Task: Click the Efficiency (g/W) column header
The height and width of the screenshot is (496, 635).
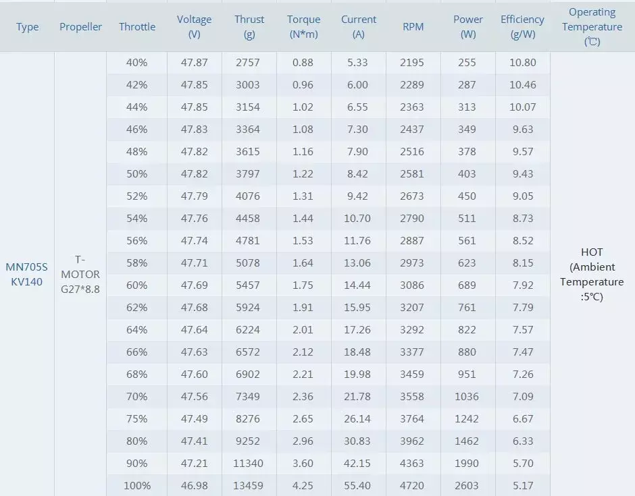Action: (x=522, y=27)
